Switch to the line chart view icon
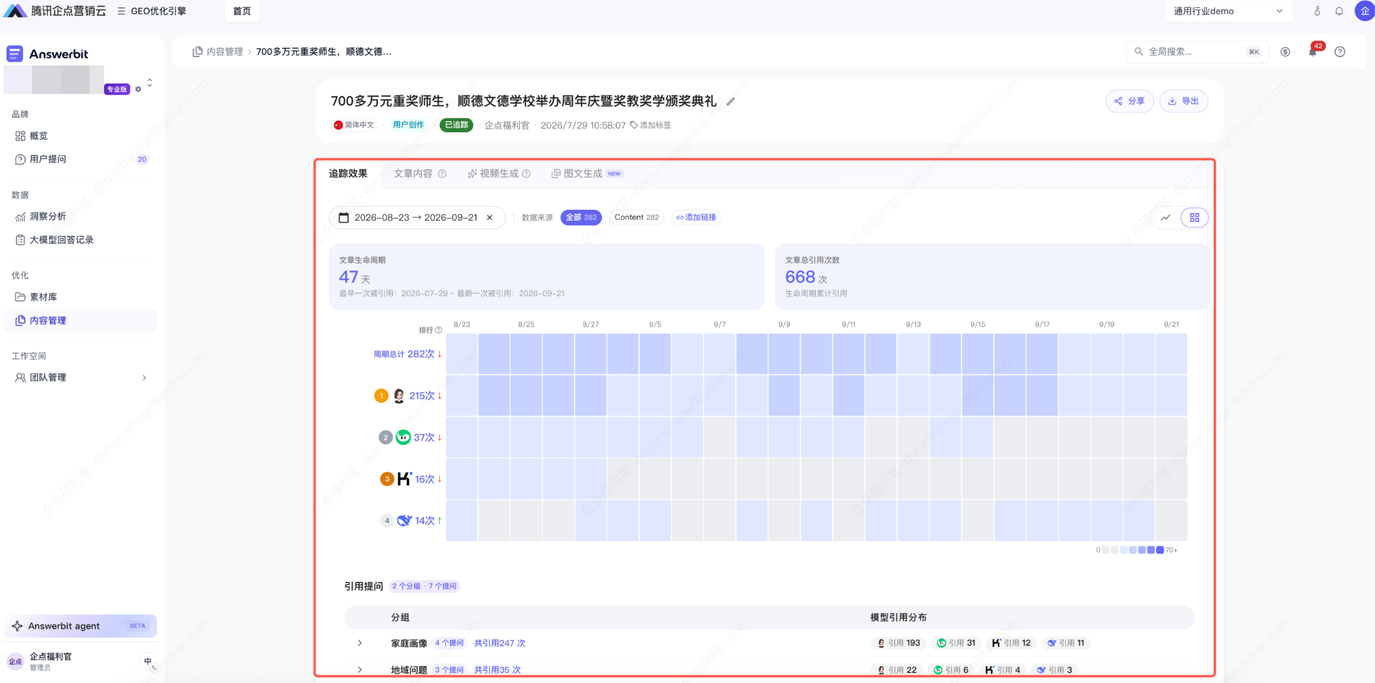This screenshot has width=1375, height=683. tap(1165, 218)
